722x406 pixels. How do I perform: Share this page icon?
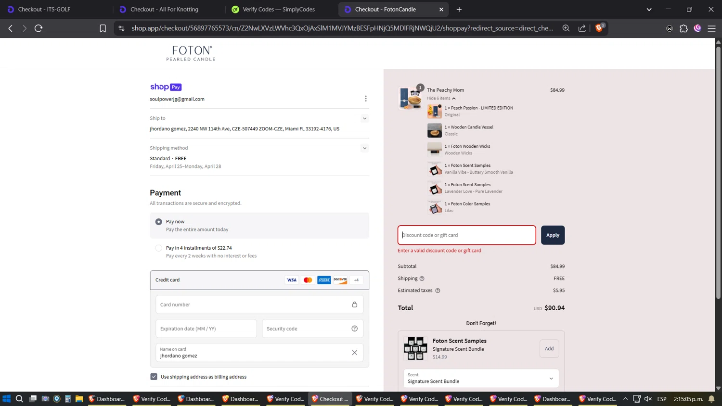pyautogui.click(x=582, y=28)
